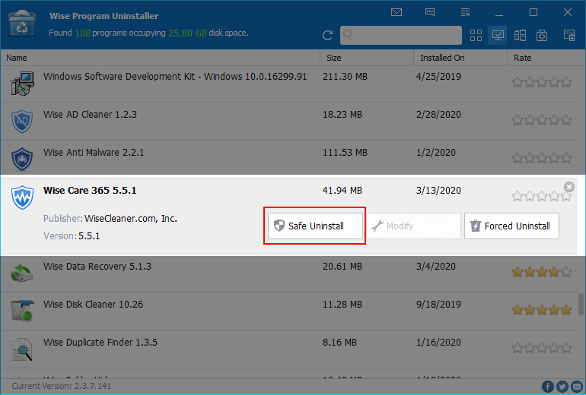The height and width of the screenshot is (395, 586).
Task: Open the first-aid kit repair icon
Action: click(x=542, y=36)
